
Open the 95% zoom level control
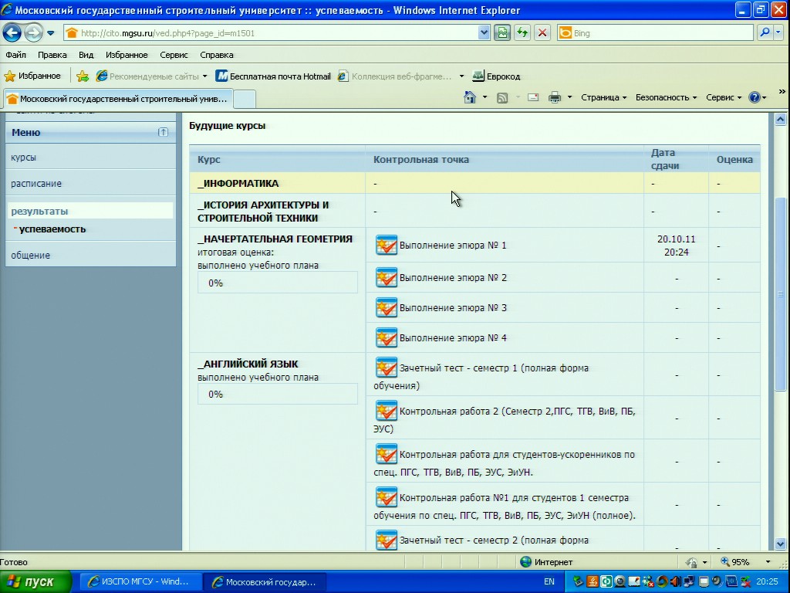pyautogui.click(x=746, y=562)
